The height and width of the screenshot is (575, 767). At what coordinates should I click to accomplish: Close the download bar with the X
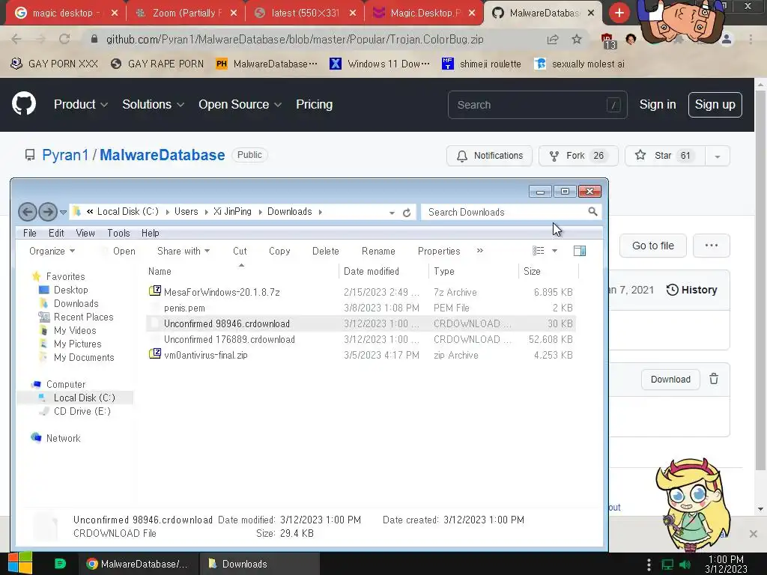754,533
